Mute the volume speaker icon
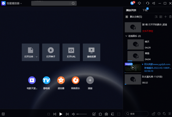The height and width of the screenshot is (117, 172). tap(73, 114)
